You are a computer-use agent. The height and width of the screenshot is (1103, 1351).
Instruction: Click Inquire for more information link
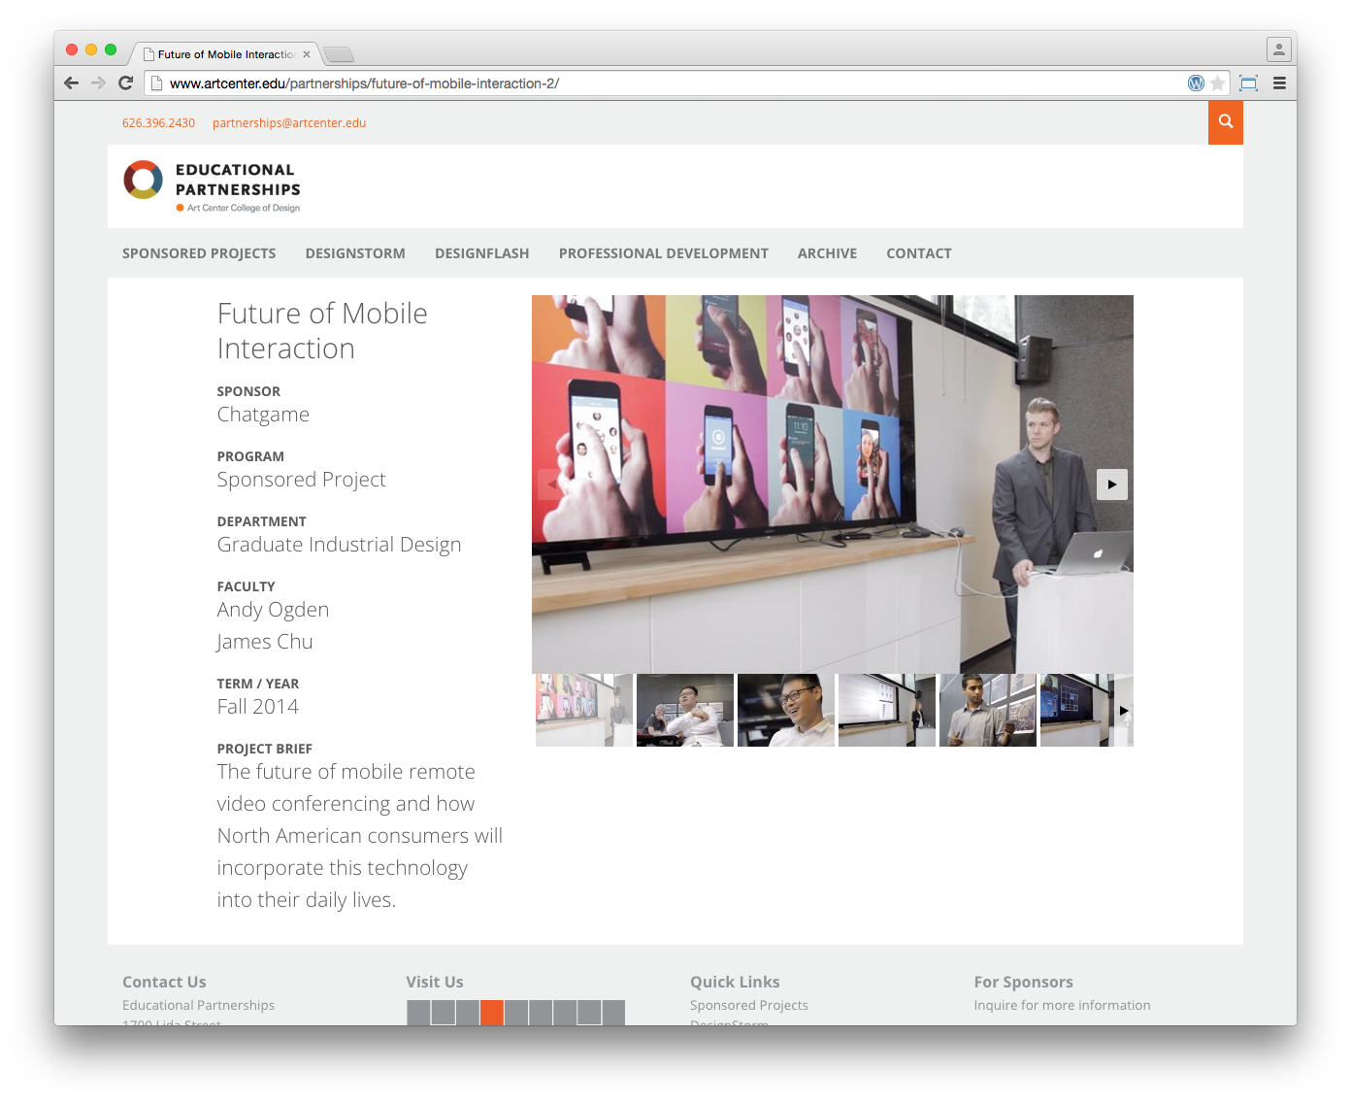pyautogui.click(x=1062, y=1005)
